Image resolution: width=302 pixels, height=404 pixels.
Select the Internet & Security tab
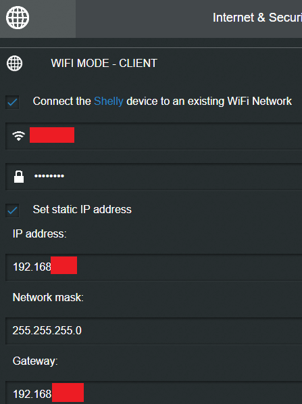click(x=257, y=18)
